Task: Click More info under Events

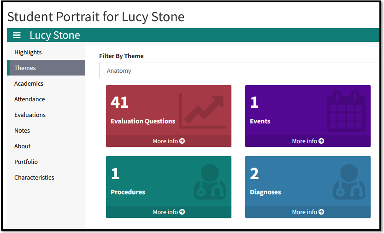Action: click(308, 141)
